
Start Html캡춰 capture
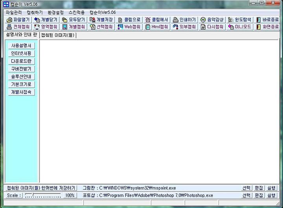(156, 27)
